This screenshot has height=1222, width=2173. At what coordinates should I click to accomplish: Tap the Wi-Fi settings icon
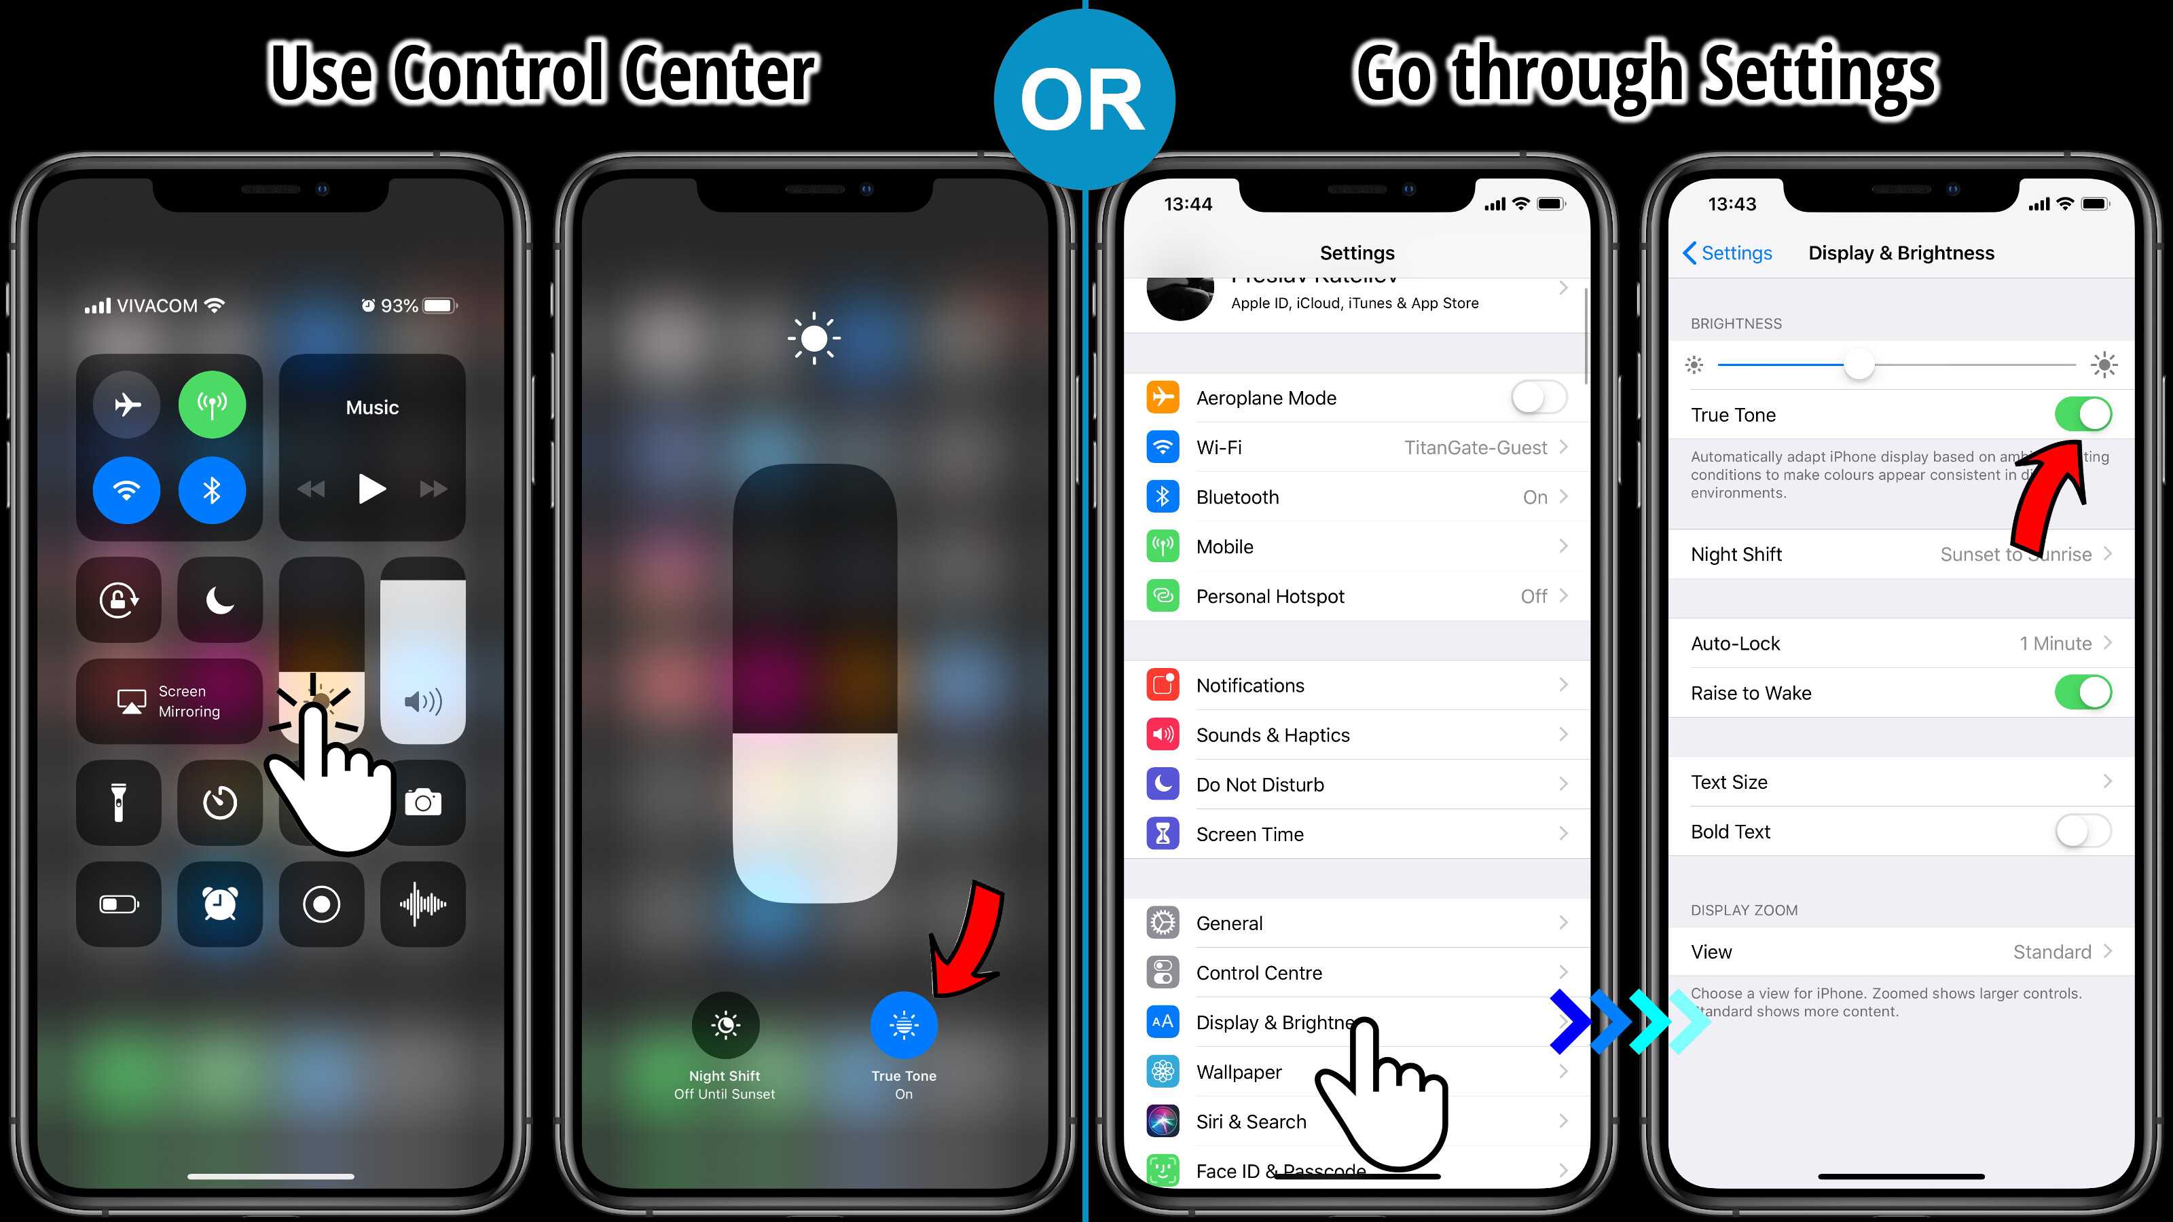click(1164, 446)
